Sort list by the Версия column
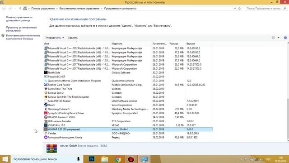 pos(199,43)
